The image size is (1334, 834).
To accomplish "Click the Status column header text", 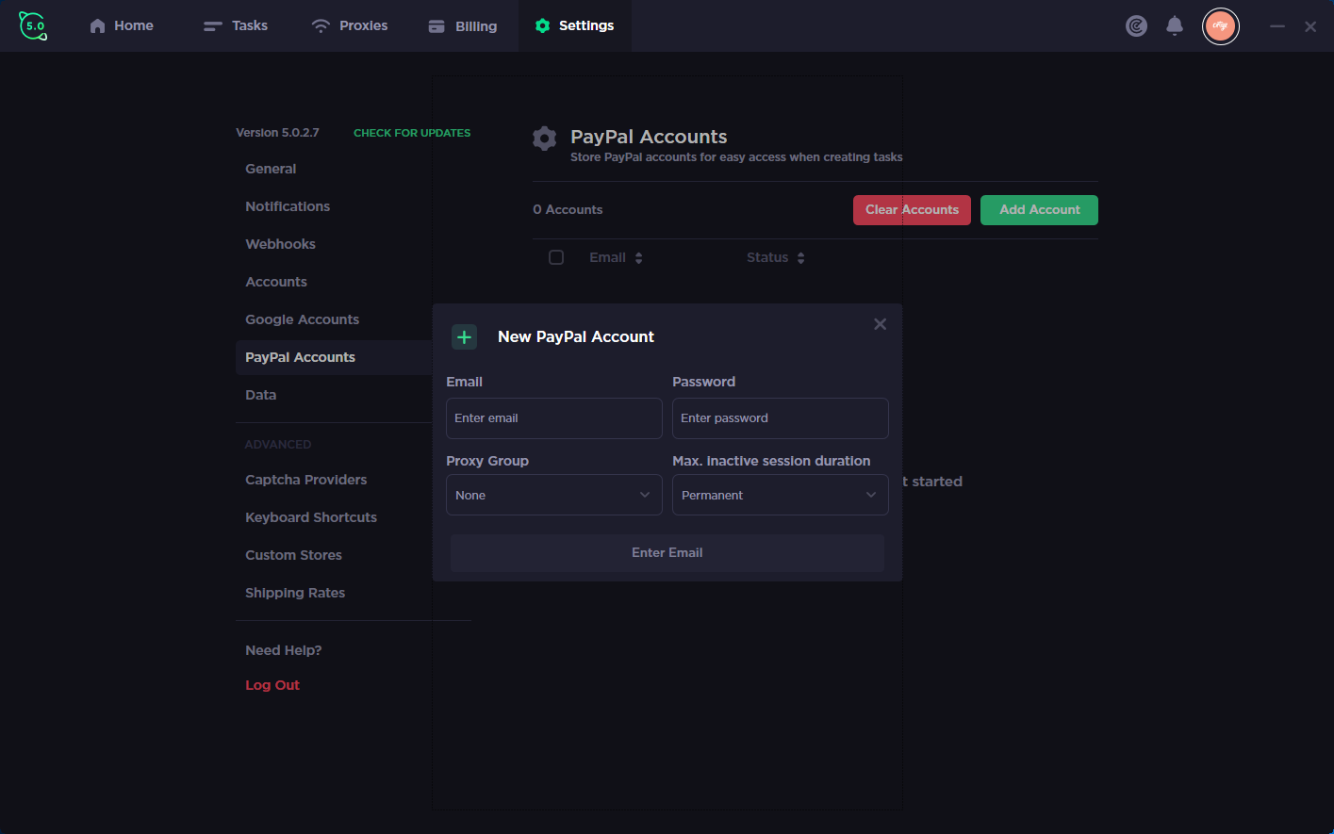I will tap(767, 257).
